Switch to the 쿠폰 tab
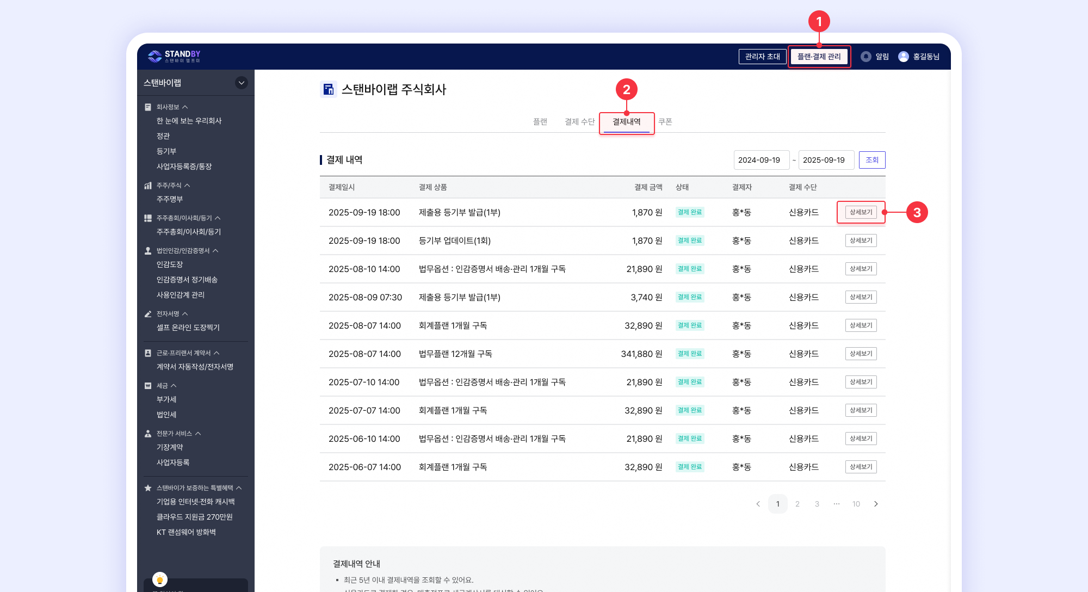1088x592 pixels. click(665, 122)
